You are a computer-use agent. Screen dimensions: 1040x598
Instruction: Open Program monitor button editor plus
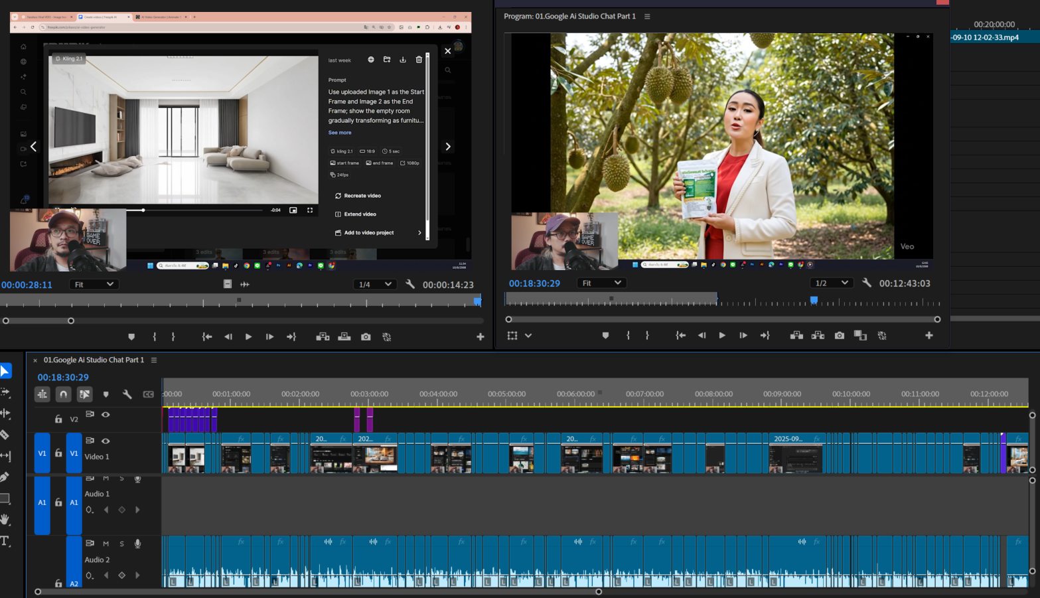929,336
